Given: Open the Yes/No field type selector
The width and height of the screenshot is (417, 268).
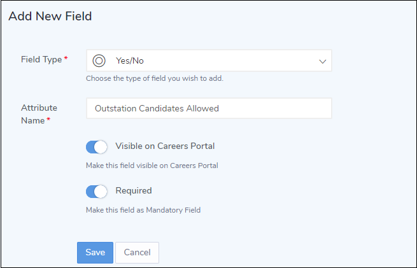Looking at the screenshot, I should [209, 61].
